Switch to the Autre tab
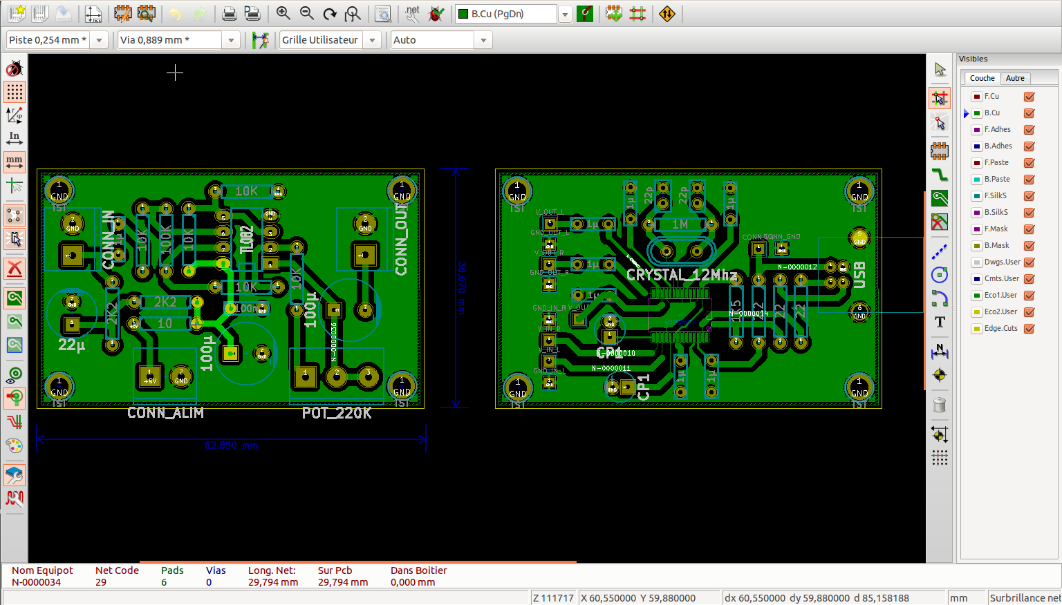This screenshot has width=1062, height=605. 1015,78
